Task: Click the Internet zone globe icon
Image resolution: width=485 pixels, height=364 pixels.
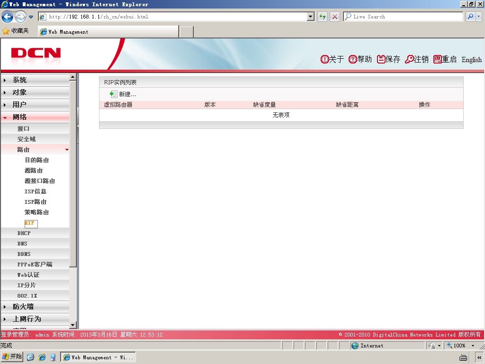Action: 355,346
